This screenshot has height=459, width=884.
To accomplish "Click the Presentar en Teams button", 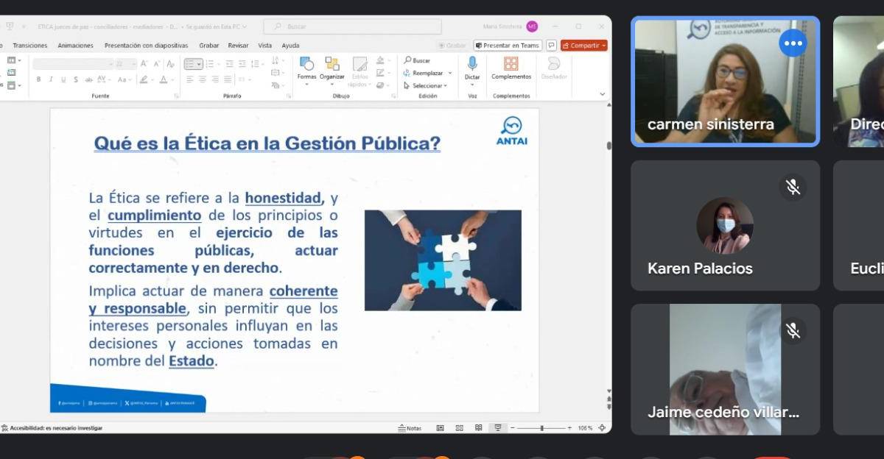I will 508,46.
